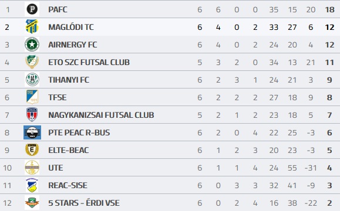Click the REAC-SISE yellow-blue badge
Viewport: 340px width, 211px height.
tap(32, 185)
